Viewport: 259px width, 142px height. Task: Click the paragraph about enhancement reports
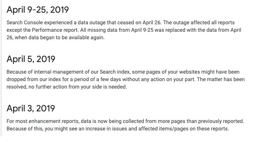(125, 125)
